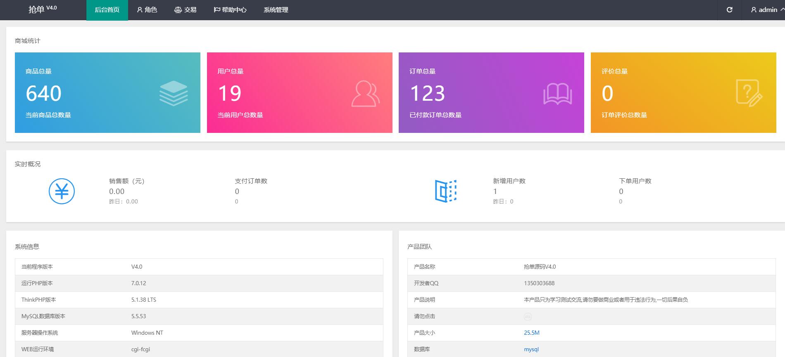Click the 抢单 V4.0 logo
Viewport: 785px width, 357px height.
pos(43,9)
